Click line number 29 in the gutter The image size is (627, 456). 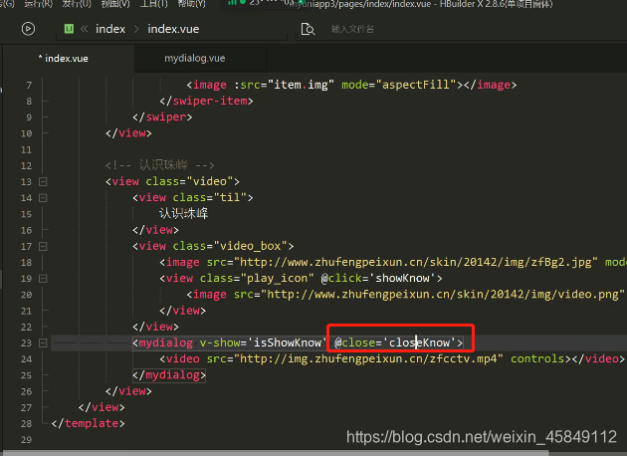[26, 440]
